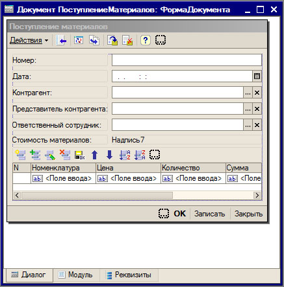284x287 pixels.
Task: Select the Цена input field cell
Action: (x=128, y=178)
